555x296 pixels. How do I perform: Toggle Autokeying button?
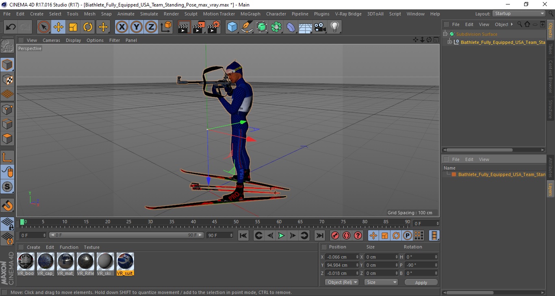click(346, 235)
